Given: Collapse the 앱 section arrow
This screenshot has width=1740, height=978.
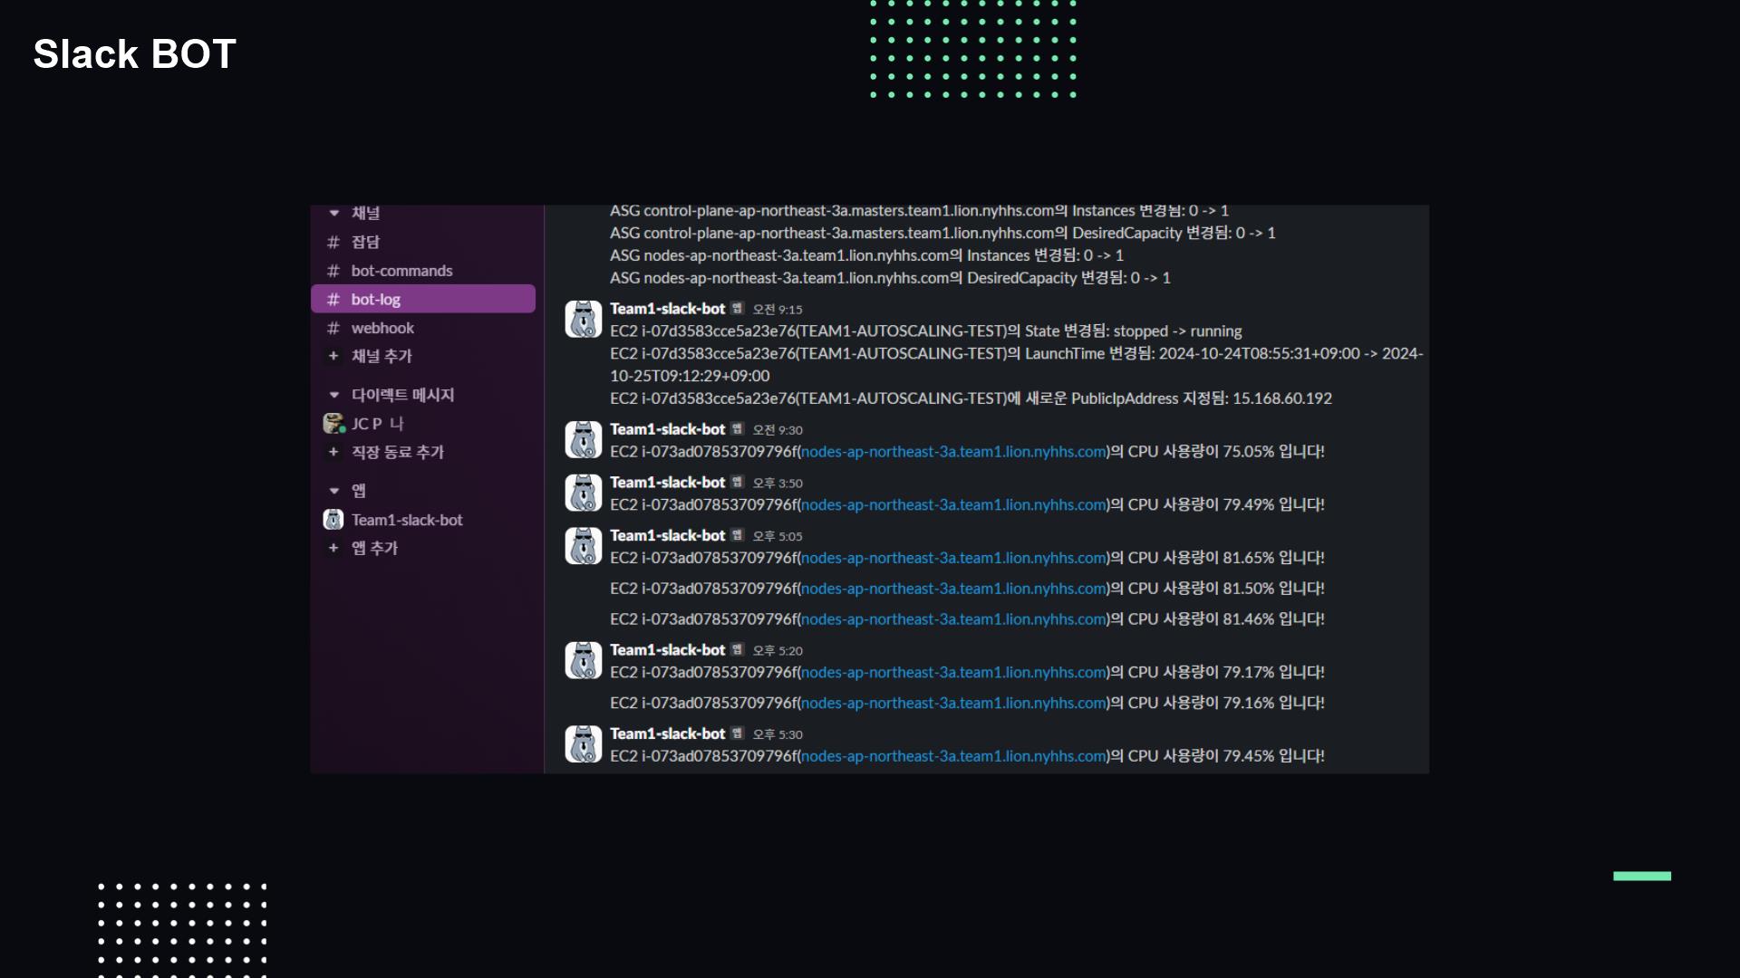Looking at the screenshot, I should 333,491.
